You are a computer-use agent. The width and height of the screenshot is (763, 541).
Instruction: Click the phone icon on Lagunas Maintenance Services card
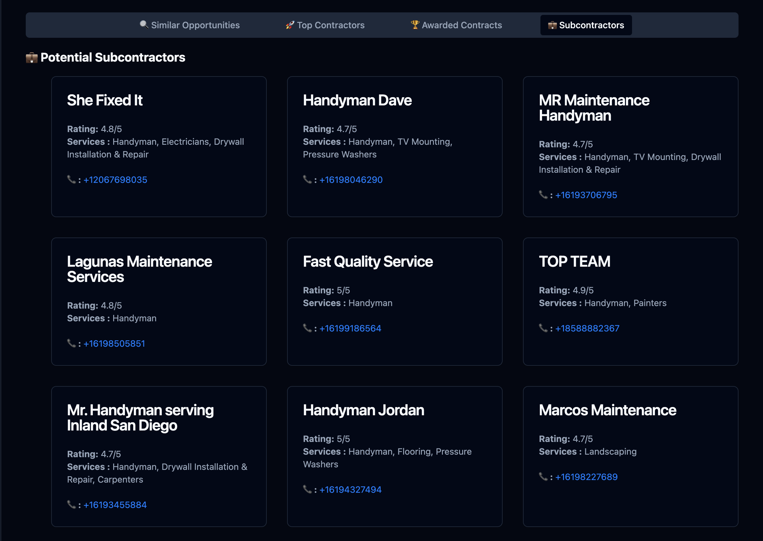tap(71, 344)
